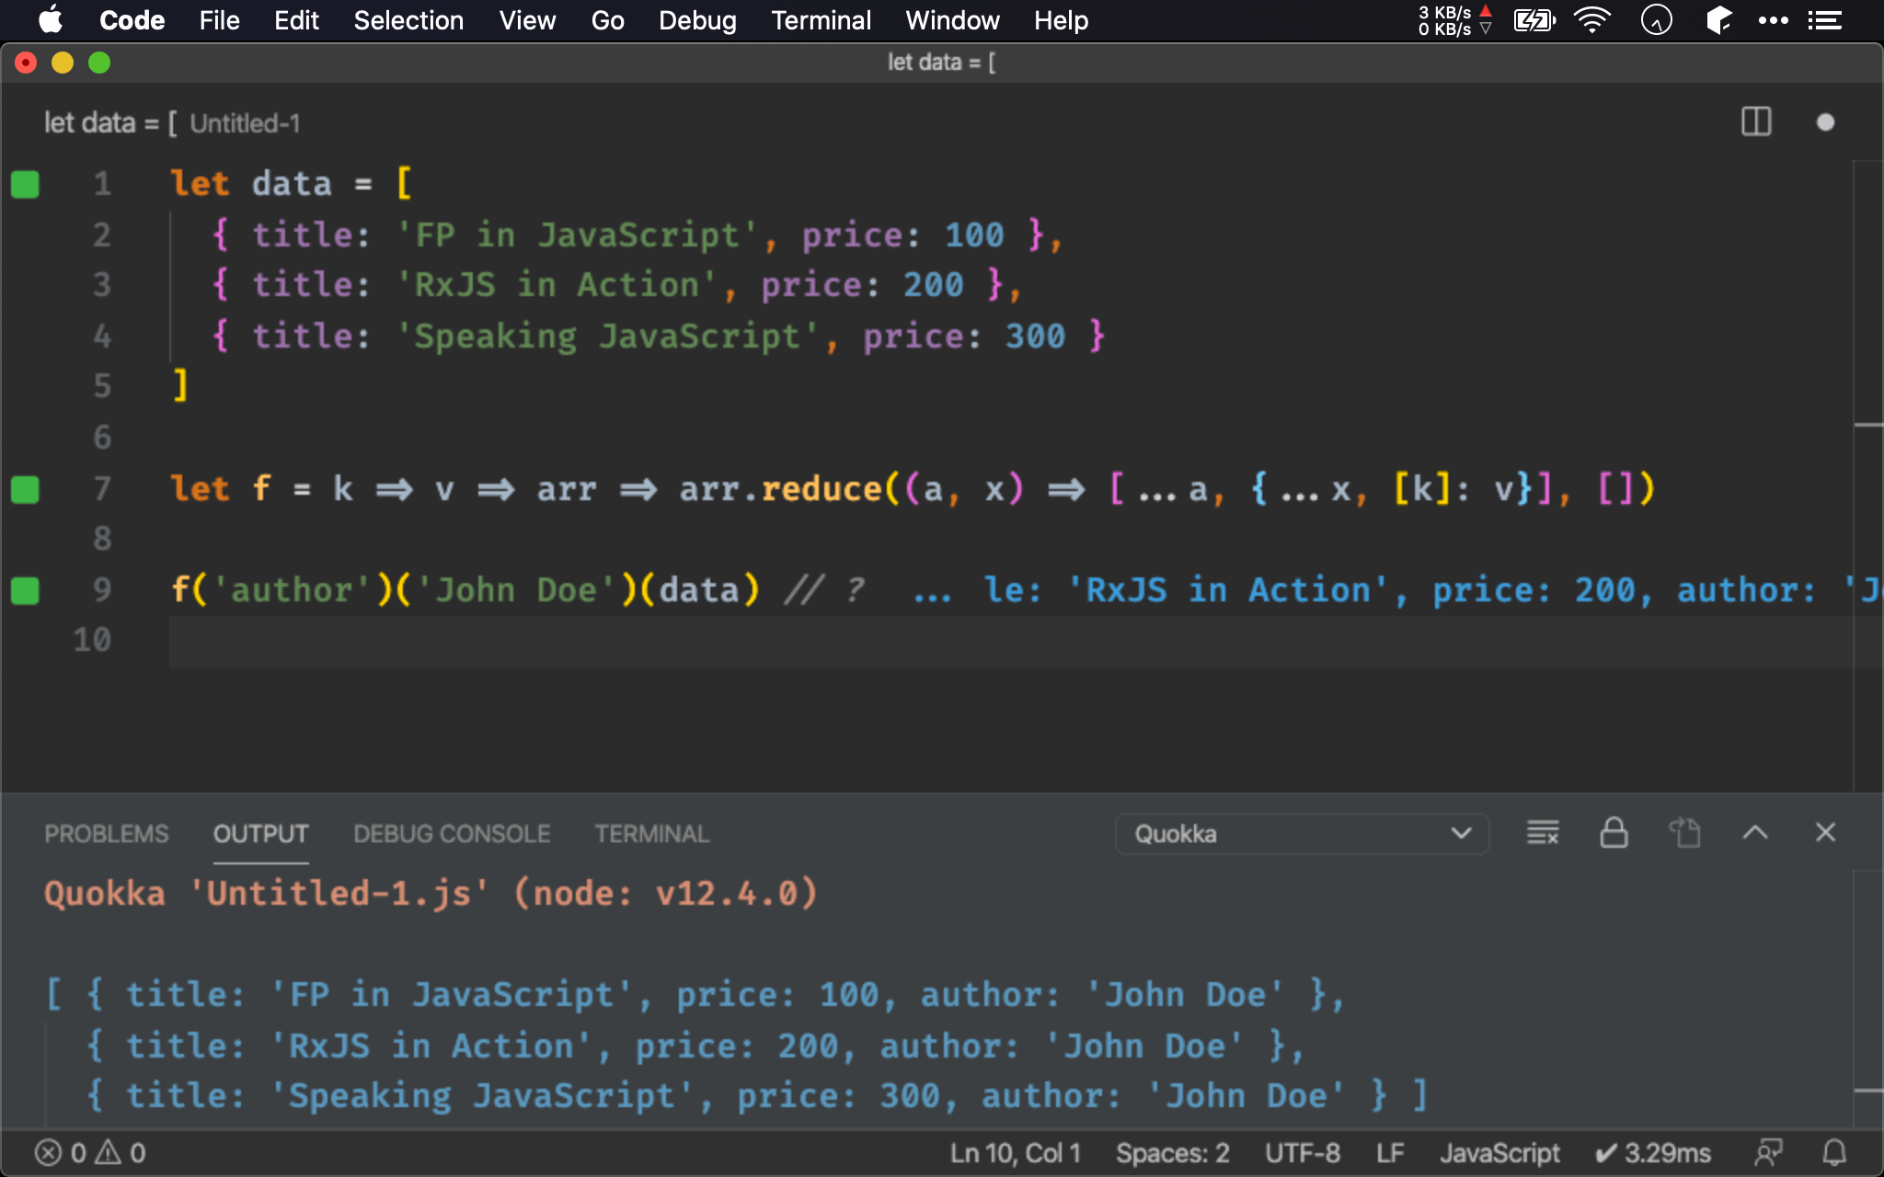Clear the output panel
Screen dimensions: 1884x1177
(x=1543, y=833)
